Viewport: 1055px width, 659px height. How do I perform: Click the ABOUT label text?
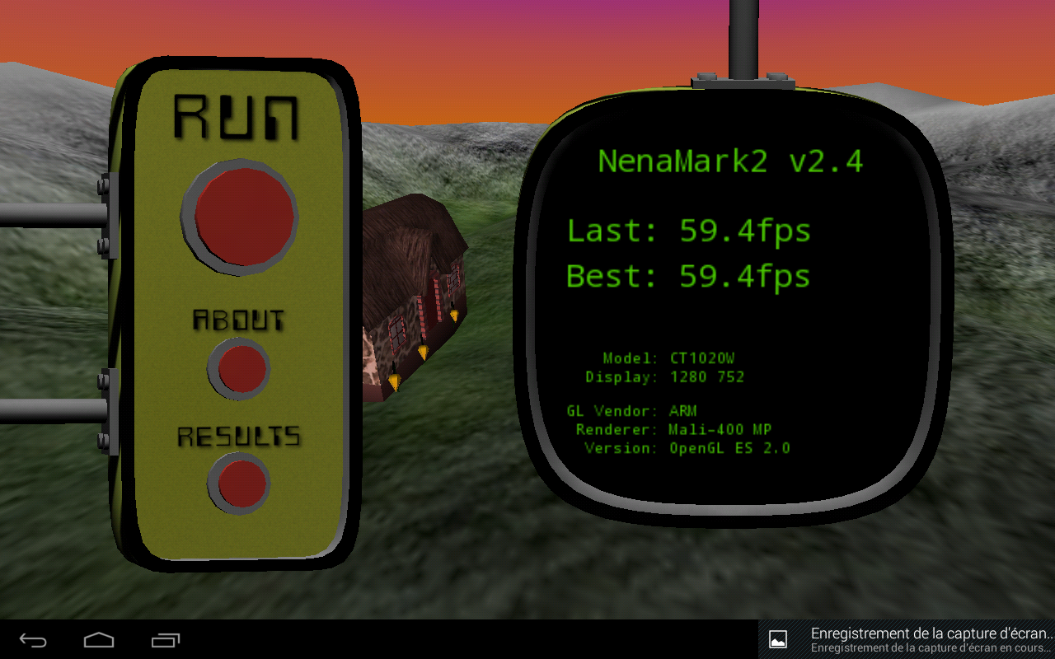point(238,320)
